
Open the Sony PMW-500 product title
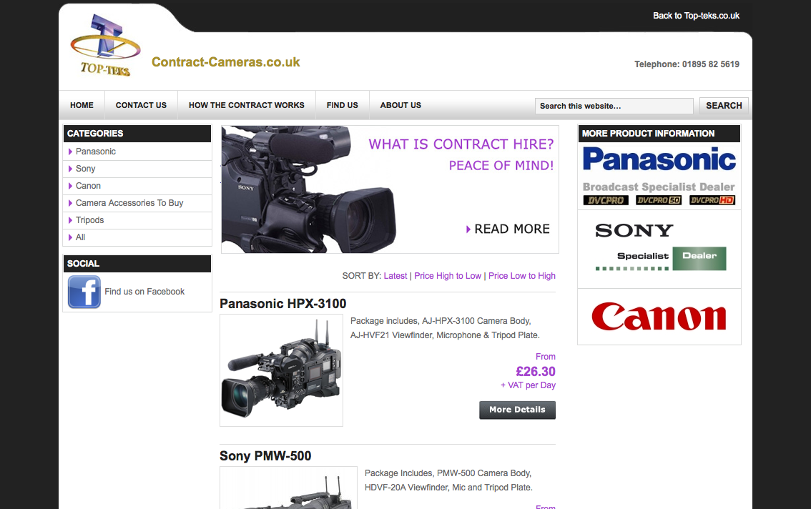point(265,455)
